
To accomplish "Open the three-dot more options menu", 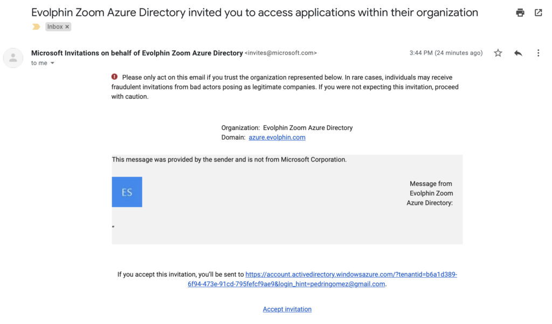I will click(x=538, y=53).
